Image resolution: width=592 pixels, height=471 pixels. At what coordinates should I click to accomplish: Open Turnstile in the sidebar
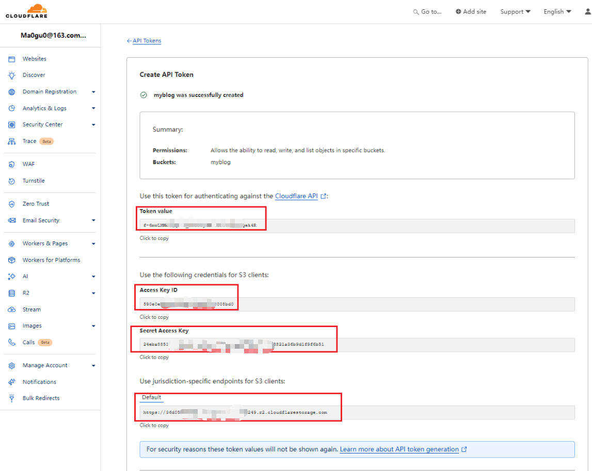tap(34, 181)
